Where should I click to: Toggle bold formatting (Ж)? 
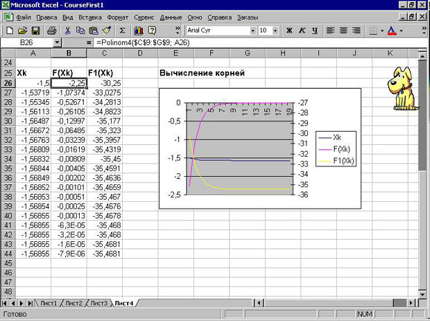click(x=289, y=31)
